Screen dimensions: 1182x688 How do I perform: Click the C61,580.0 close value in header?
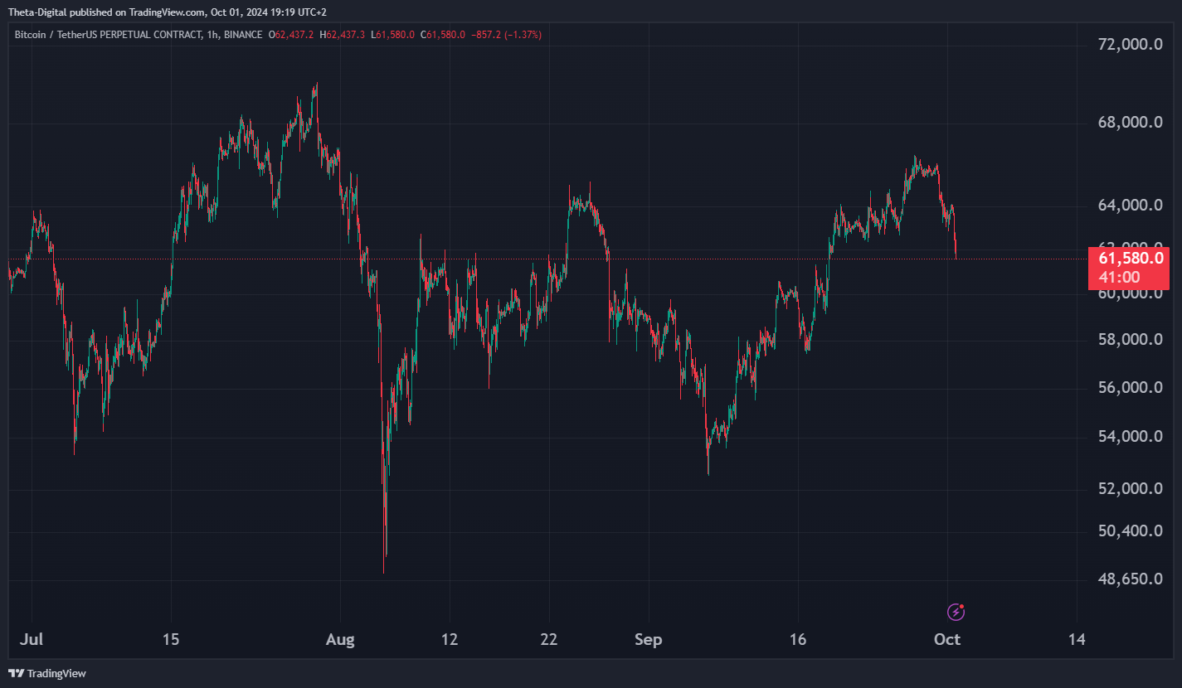point(443,35)
